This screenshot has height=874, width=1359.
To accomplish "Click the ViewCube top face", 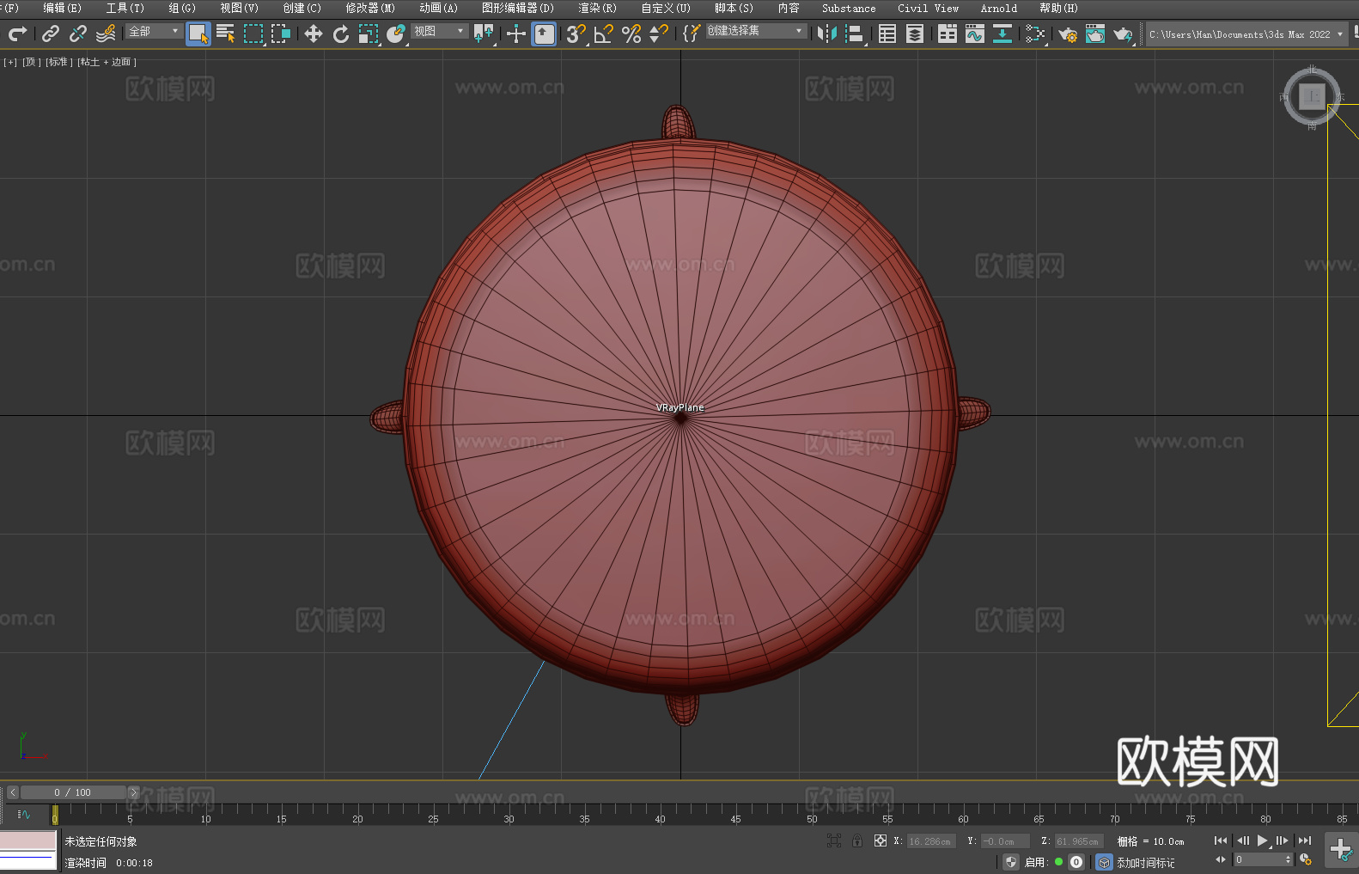I will pos(1312,96).
